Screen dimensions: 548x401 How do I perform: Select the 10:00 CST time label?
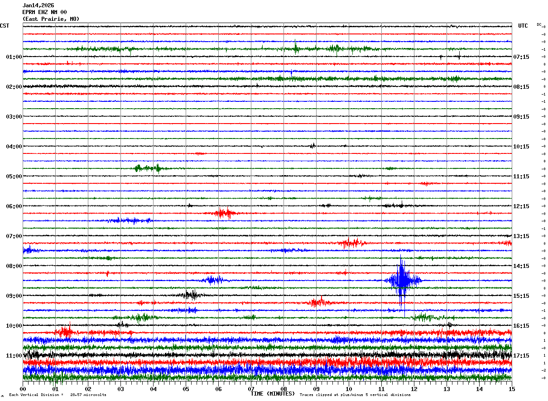coord(14,326)
